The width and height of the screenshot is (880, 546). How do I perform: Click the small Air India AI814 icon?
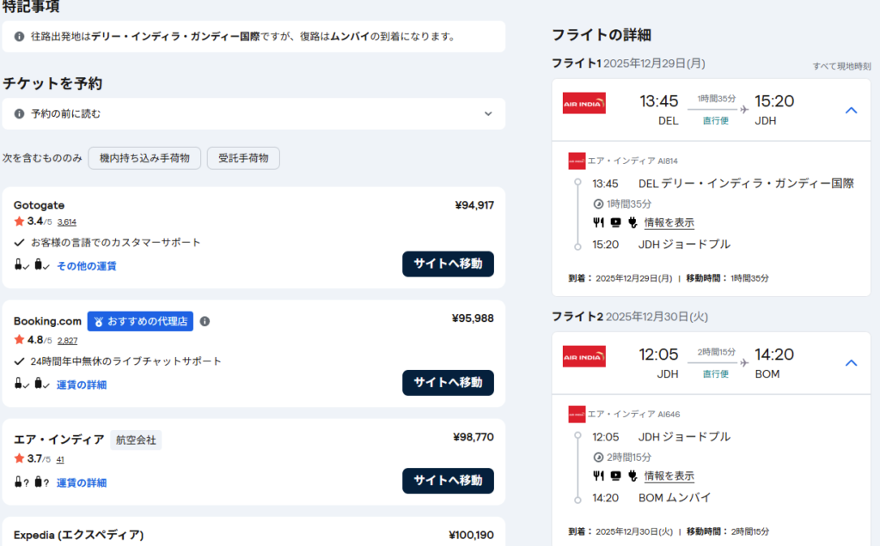(x=577, y=161)
